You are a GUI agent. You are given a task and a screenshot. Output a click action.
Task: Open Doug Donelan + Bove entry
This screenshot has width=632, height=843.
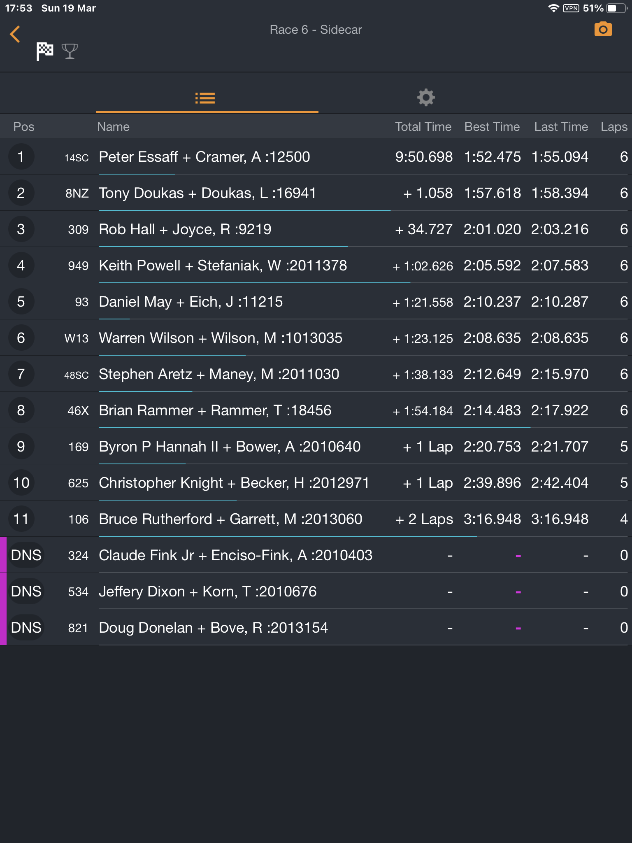(213, 628)
